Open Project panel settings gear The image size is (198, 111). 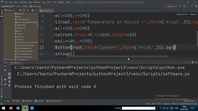32,10
